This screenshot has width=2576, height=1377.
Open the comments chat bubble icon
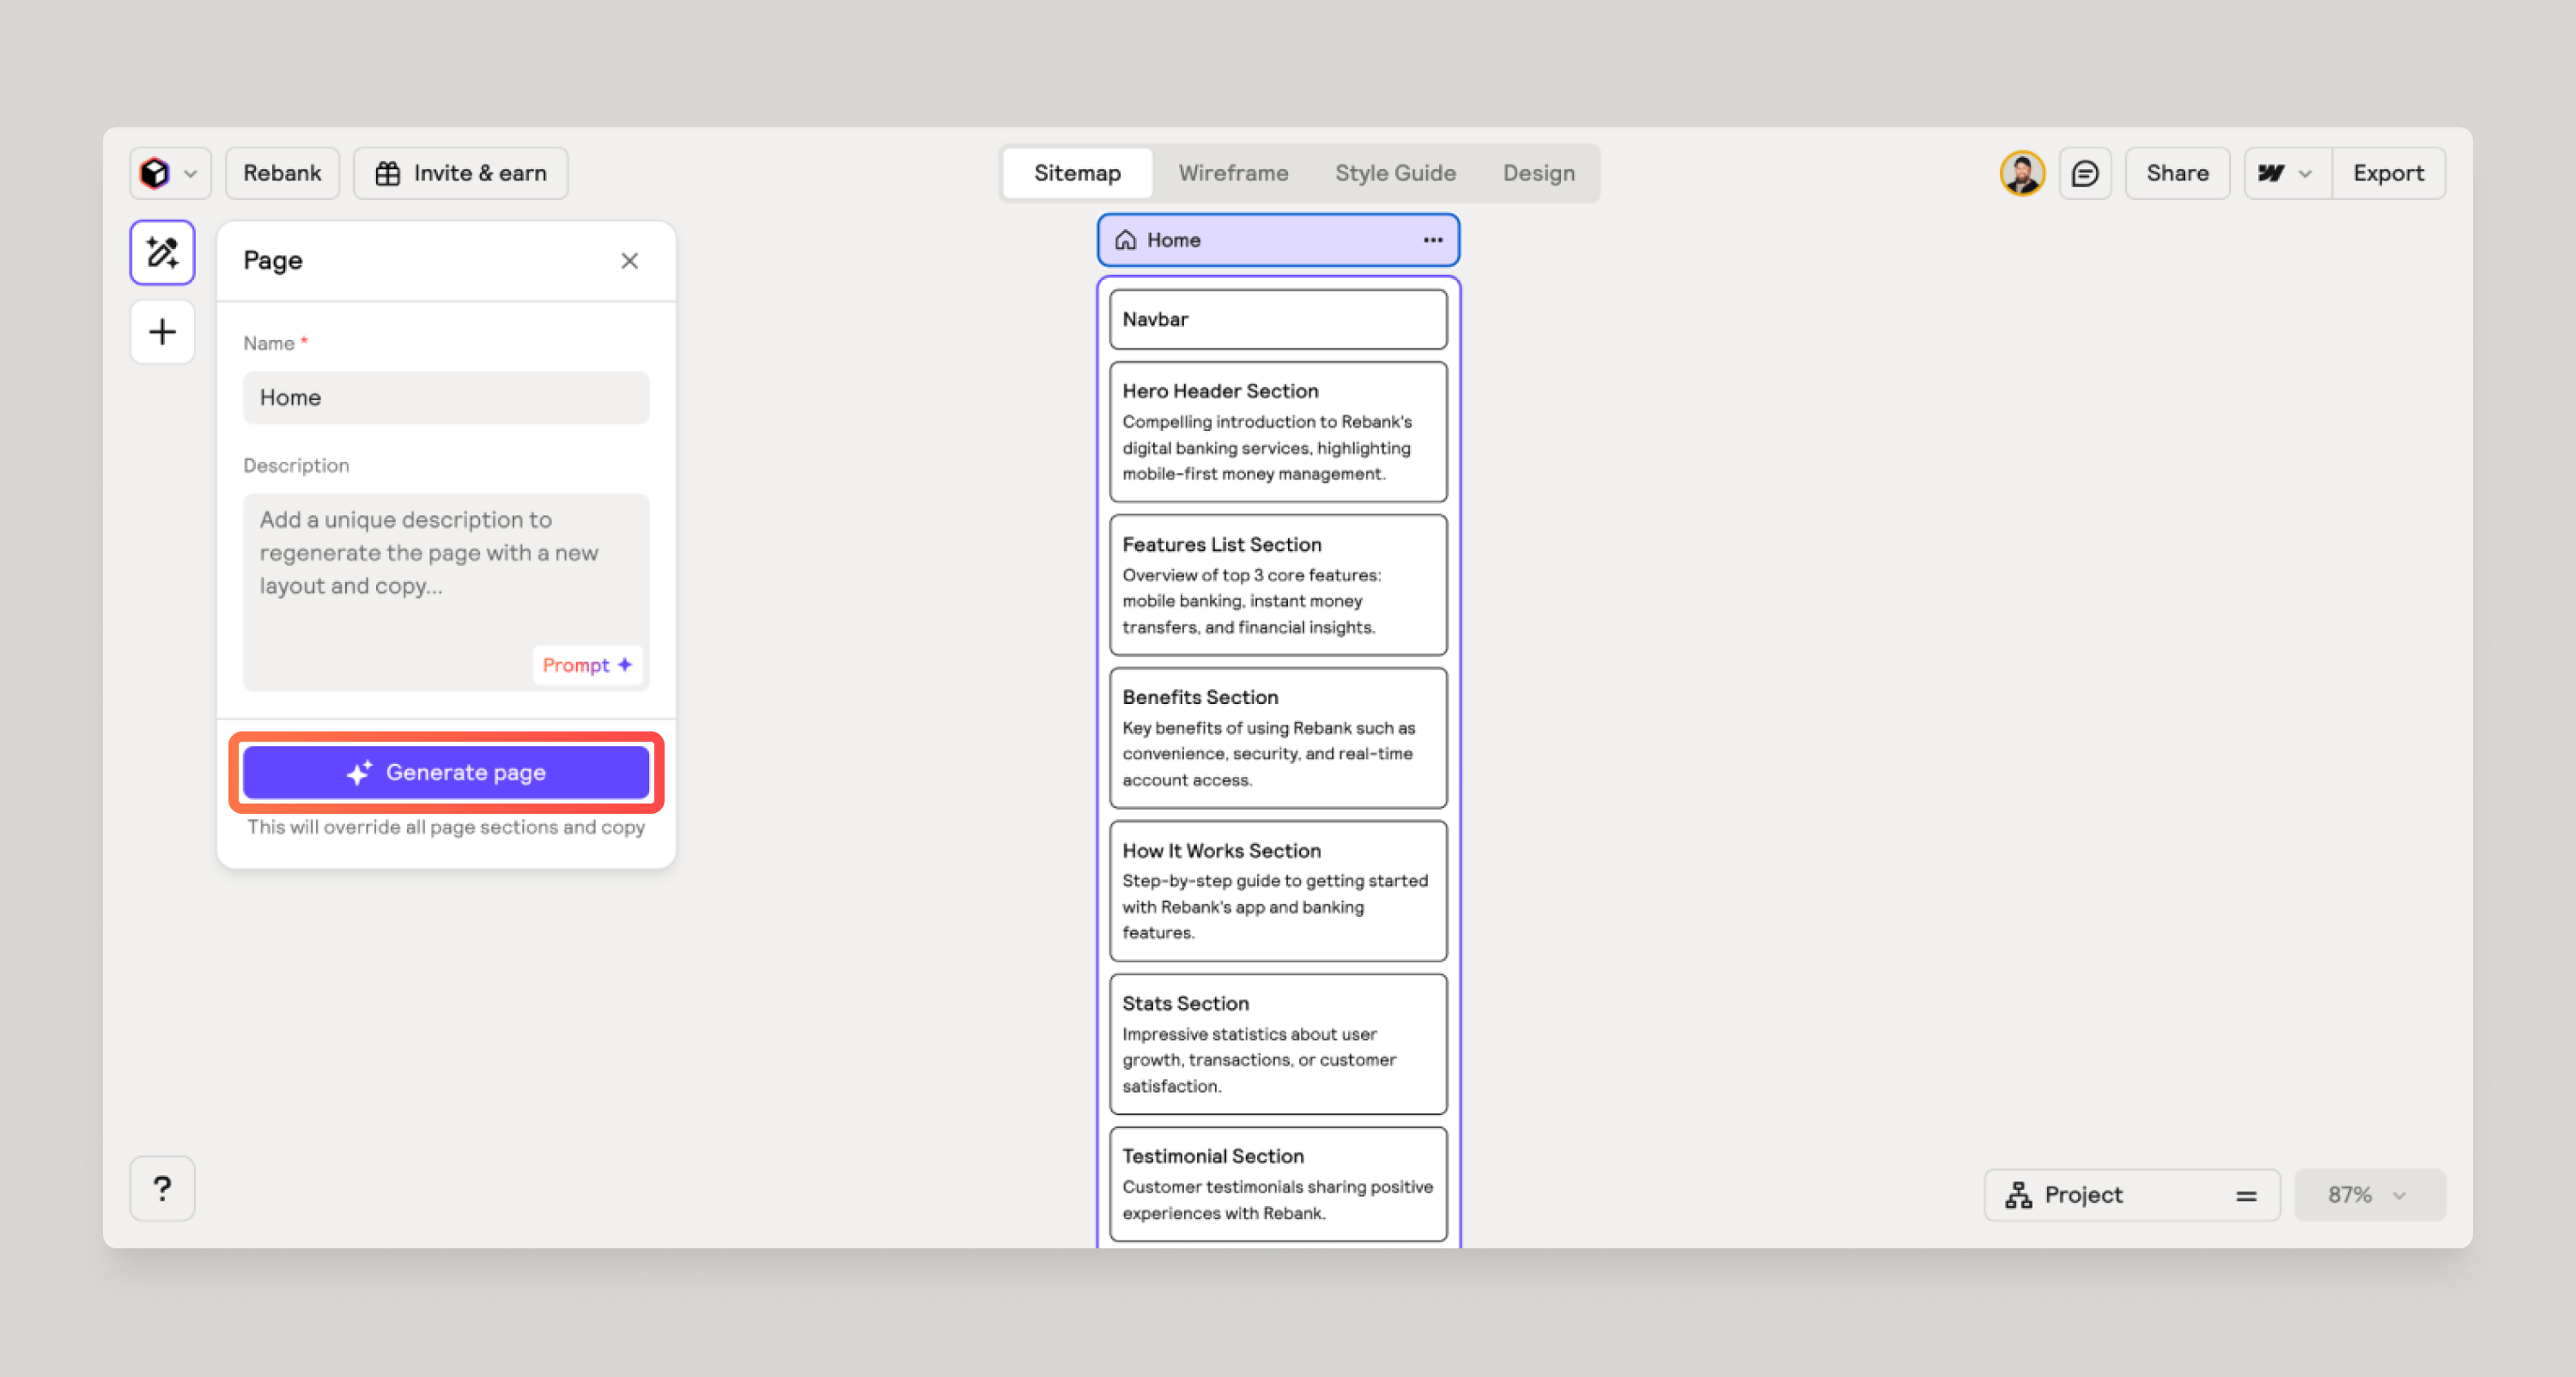coord(2084,173)
